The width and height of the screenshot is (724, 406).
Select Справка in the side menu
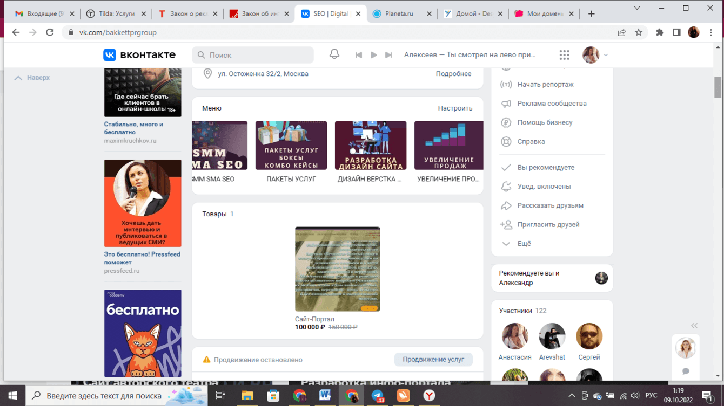(531, 142)
